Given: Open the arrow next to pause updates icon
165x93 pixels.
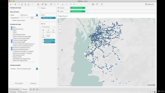Looking at the screenshot, I should [30, 4].
